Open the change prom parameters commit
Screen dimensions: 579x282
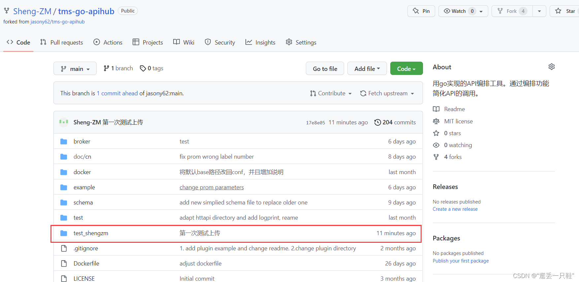(212, 187)
